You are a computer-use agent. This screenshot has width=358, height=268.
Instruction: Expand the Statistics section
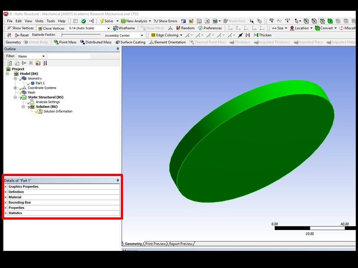pyautogui.click(x=6, y=213)
